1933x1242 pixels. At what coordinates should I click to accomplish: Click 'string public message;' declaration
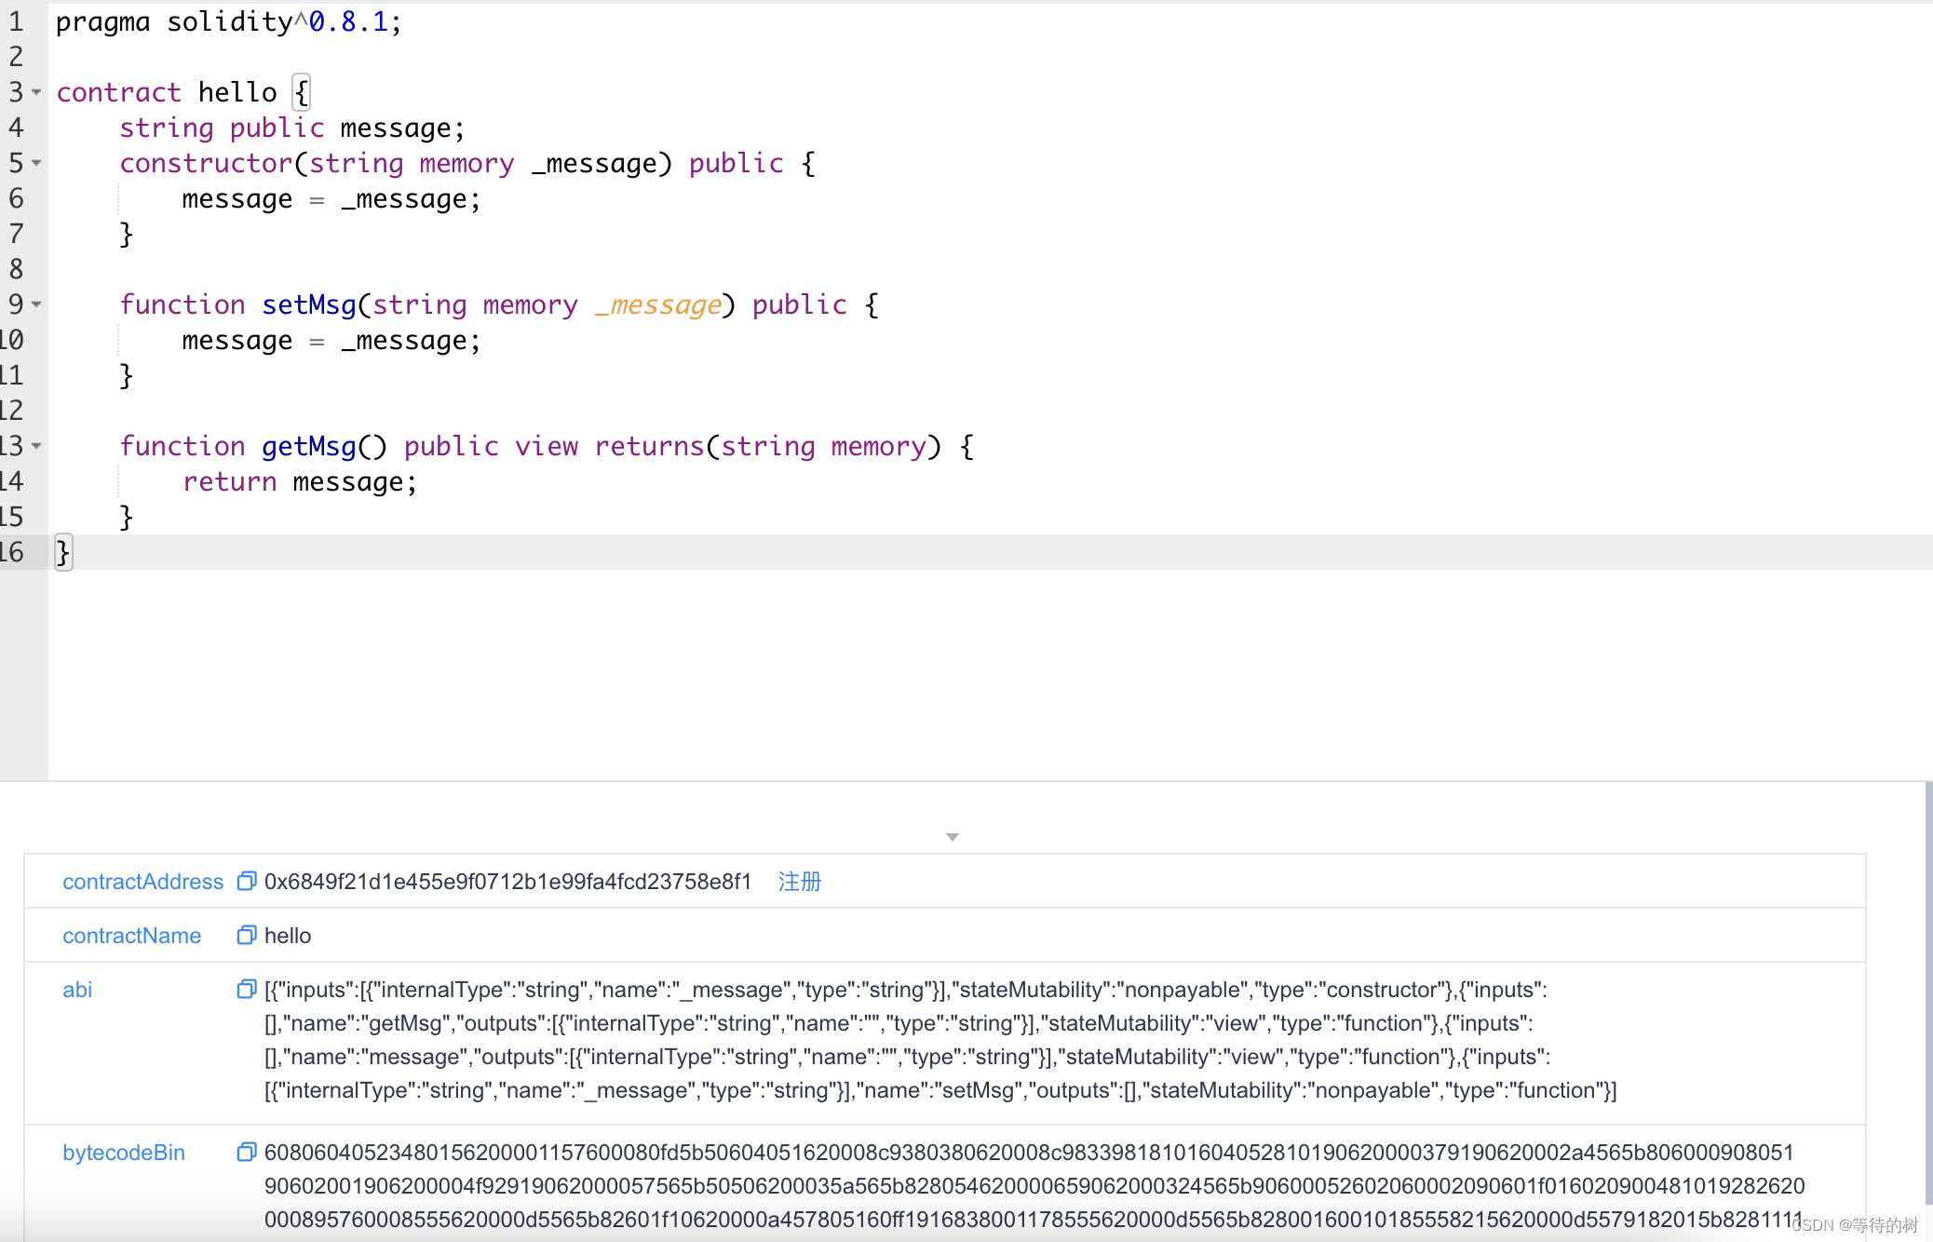click(x=291, y=128)
